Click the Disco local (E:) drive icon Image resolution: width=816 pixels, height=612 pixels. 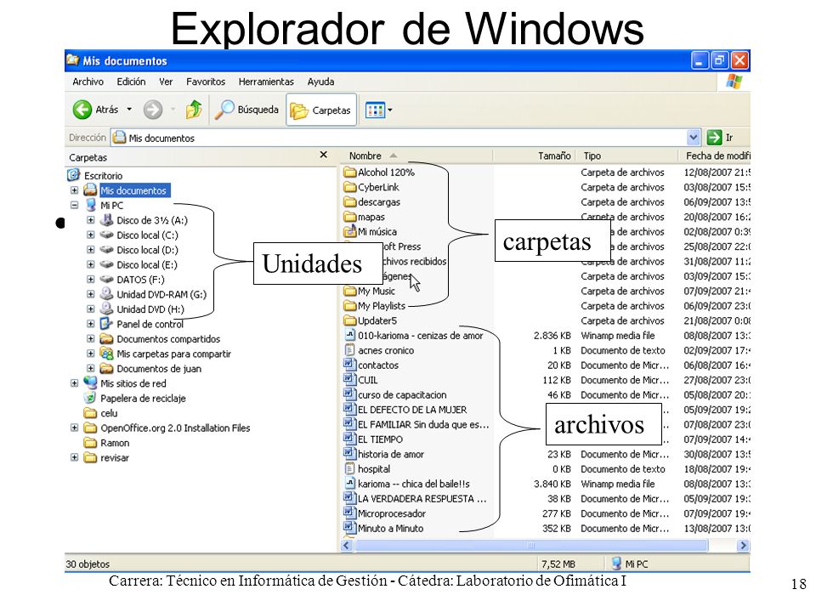coord(107,264)
